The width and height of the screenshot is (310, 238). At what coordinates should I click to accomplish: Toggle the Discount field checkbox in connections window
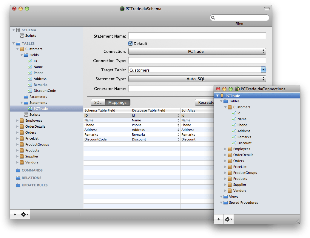tap(234, 143)
